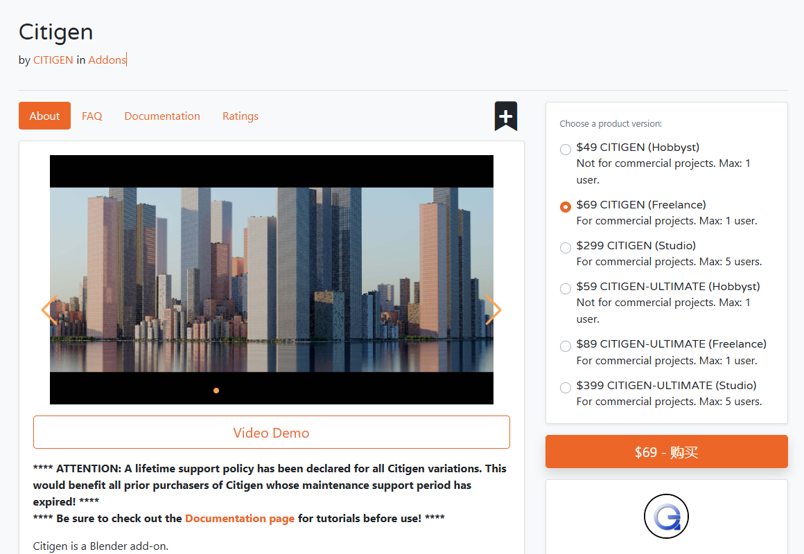Show previous image with left carousel arrow

pos(49,310)
